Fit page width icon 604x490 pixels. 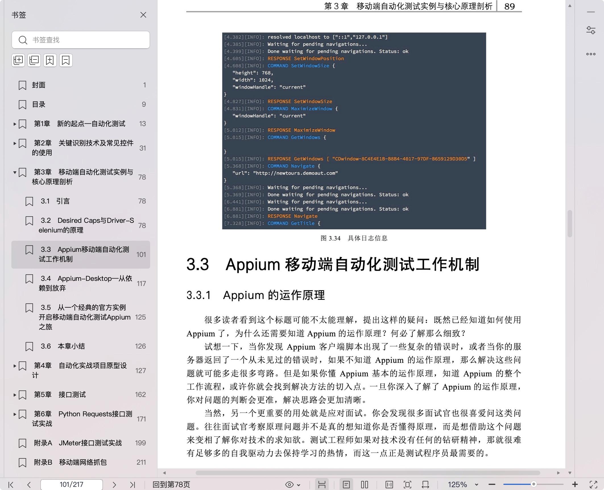click(425, 485)
